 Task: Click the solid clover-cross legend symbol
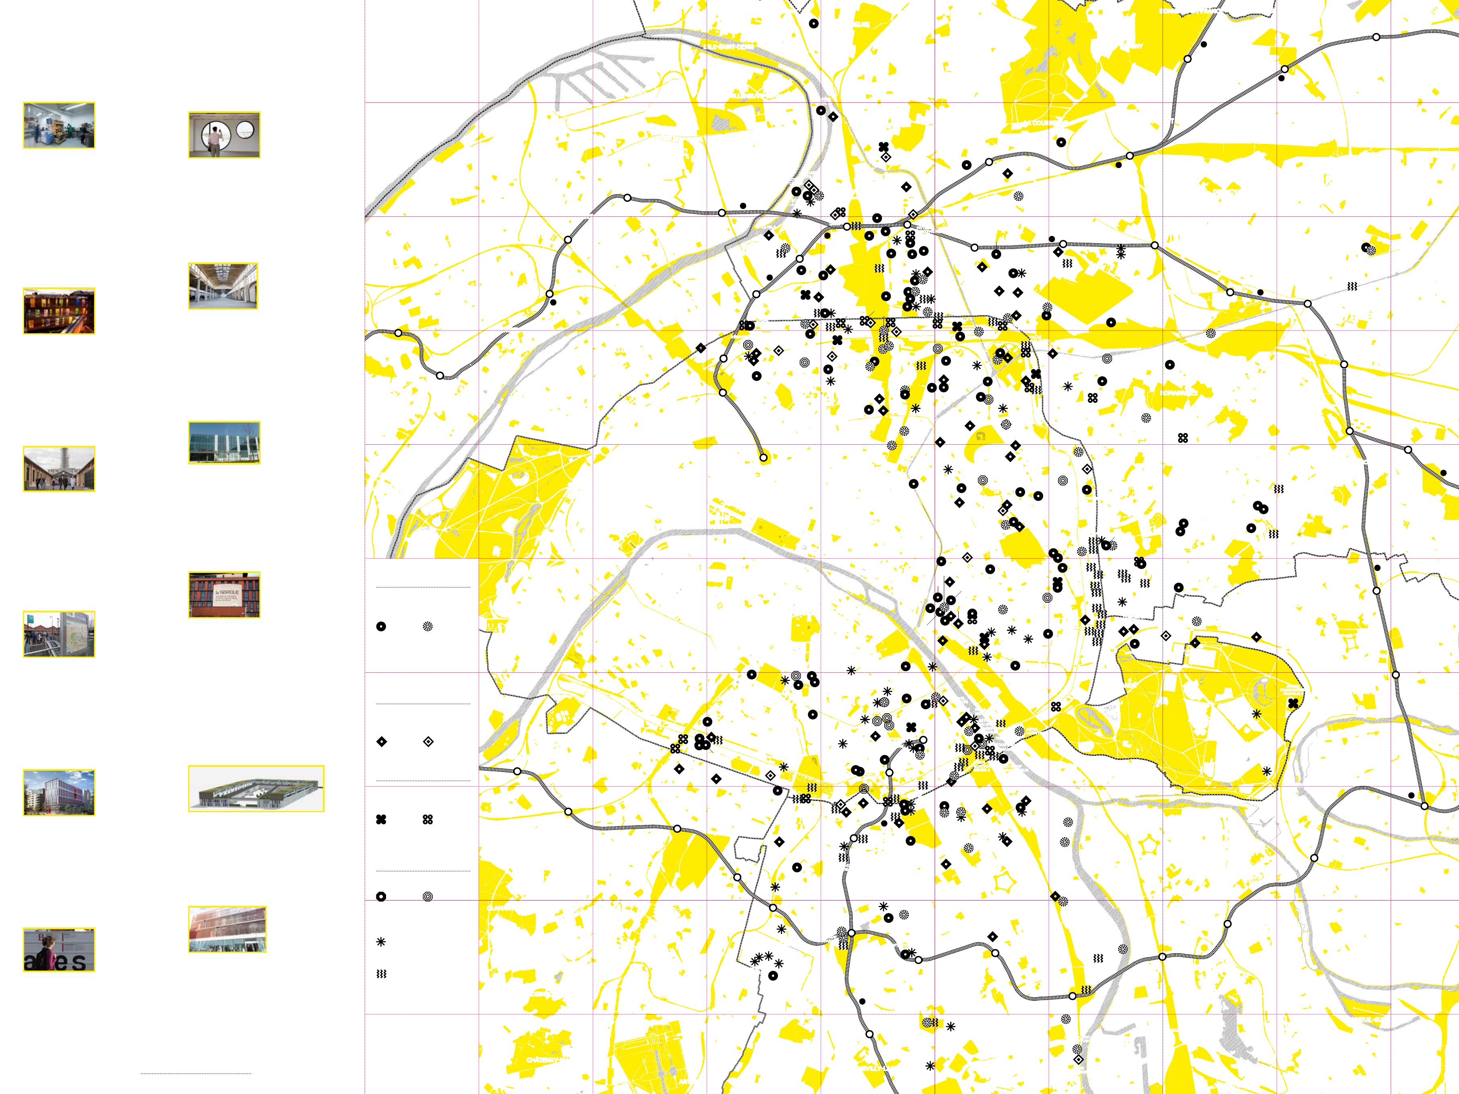(x=380, y=820)
